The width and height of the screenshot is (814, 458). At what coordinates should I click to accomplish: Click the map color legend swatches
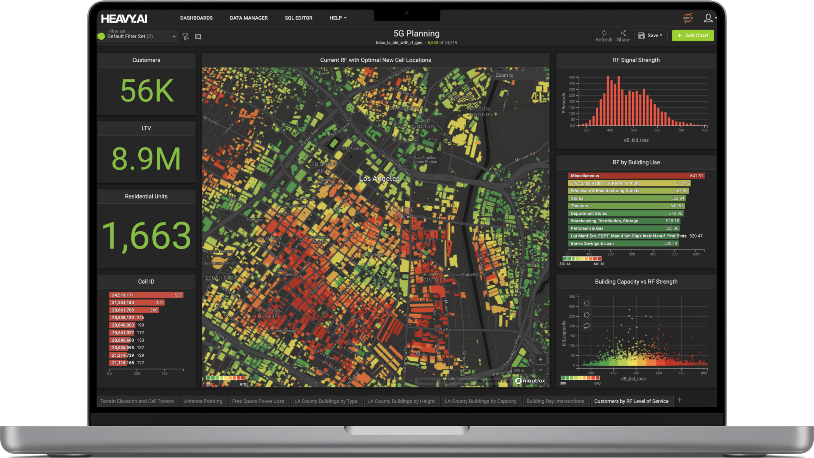226,378
